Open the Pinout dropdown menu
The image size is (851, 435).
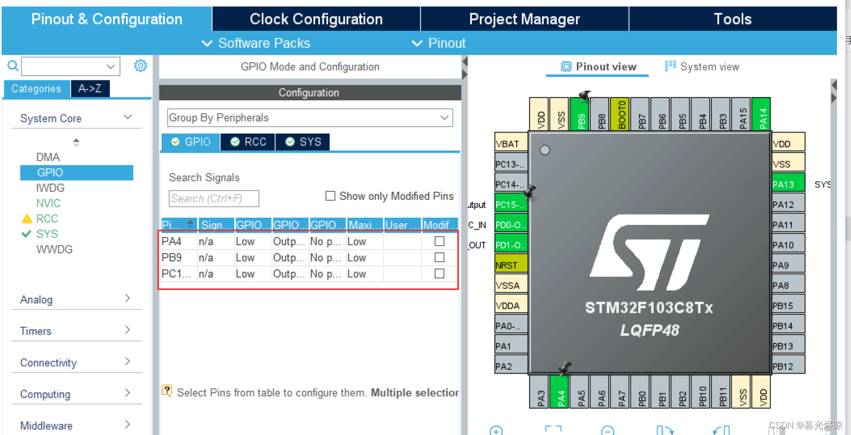coord(438,43)
